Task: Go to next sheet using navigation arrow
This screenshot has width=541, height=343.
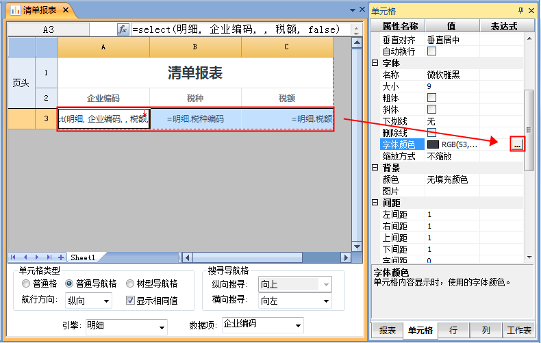Action: pyautogui.click(x=38, y=257)
